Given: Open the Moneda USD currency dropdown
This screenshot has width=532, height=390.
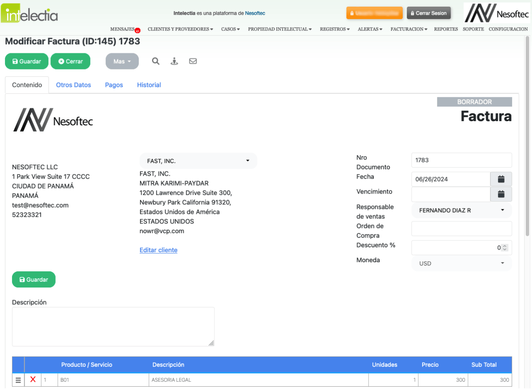Looking at the screenshot, I should 461,263.
